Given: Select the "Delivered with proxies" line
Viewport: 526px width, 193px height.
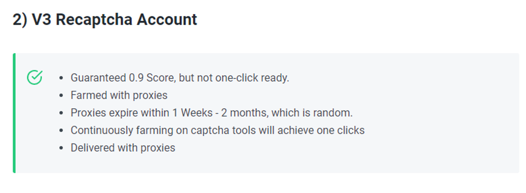Looking at the screenshot, I should tap(123, 147).
